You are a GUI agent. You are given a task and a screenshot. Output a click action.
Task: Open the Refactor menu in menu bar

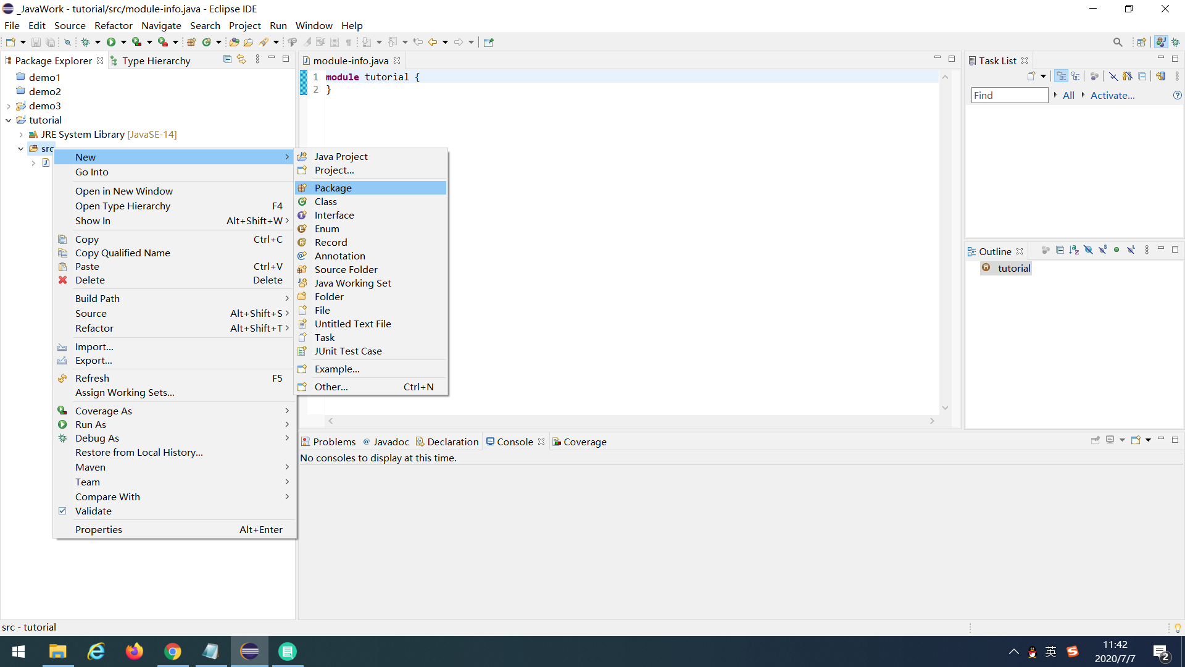click(113, 25)
